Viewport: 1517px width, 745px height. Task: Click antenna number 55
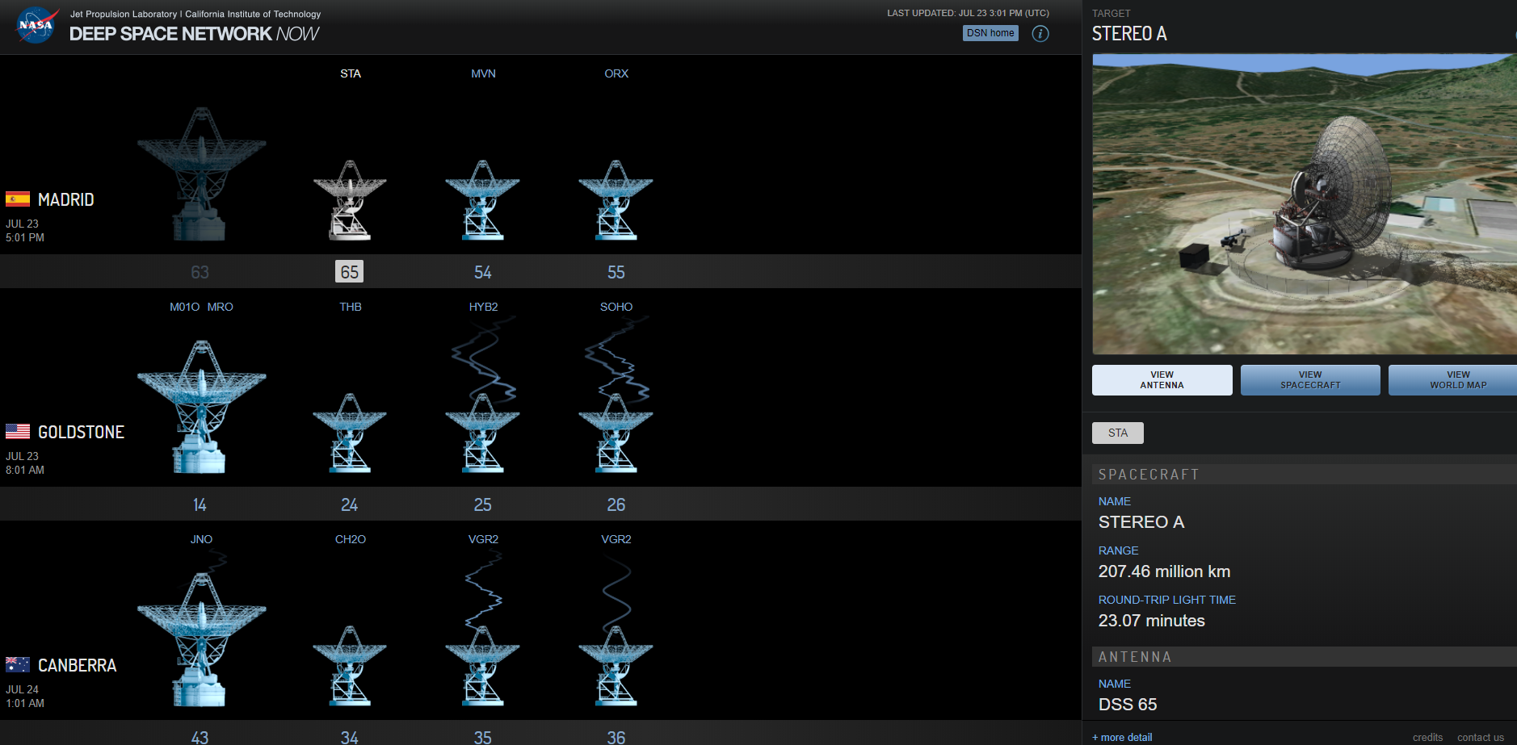point(616,272)
